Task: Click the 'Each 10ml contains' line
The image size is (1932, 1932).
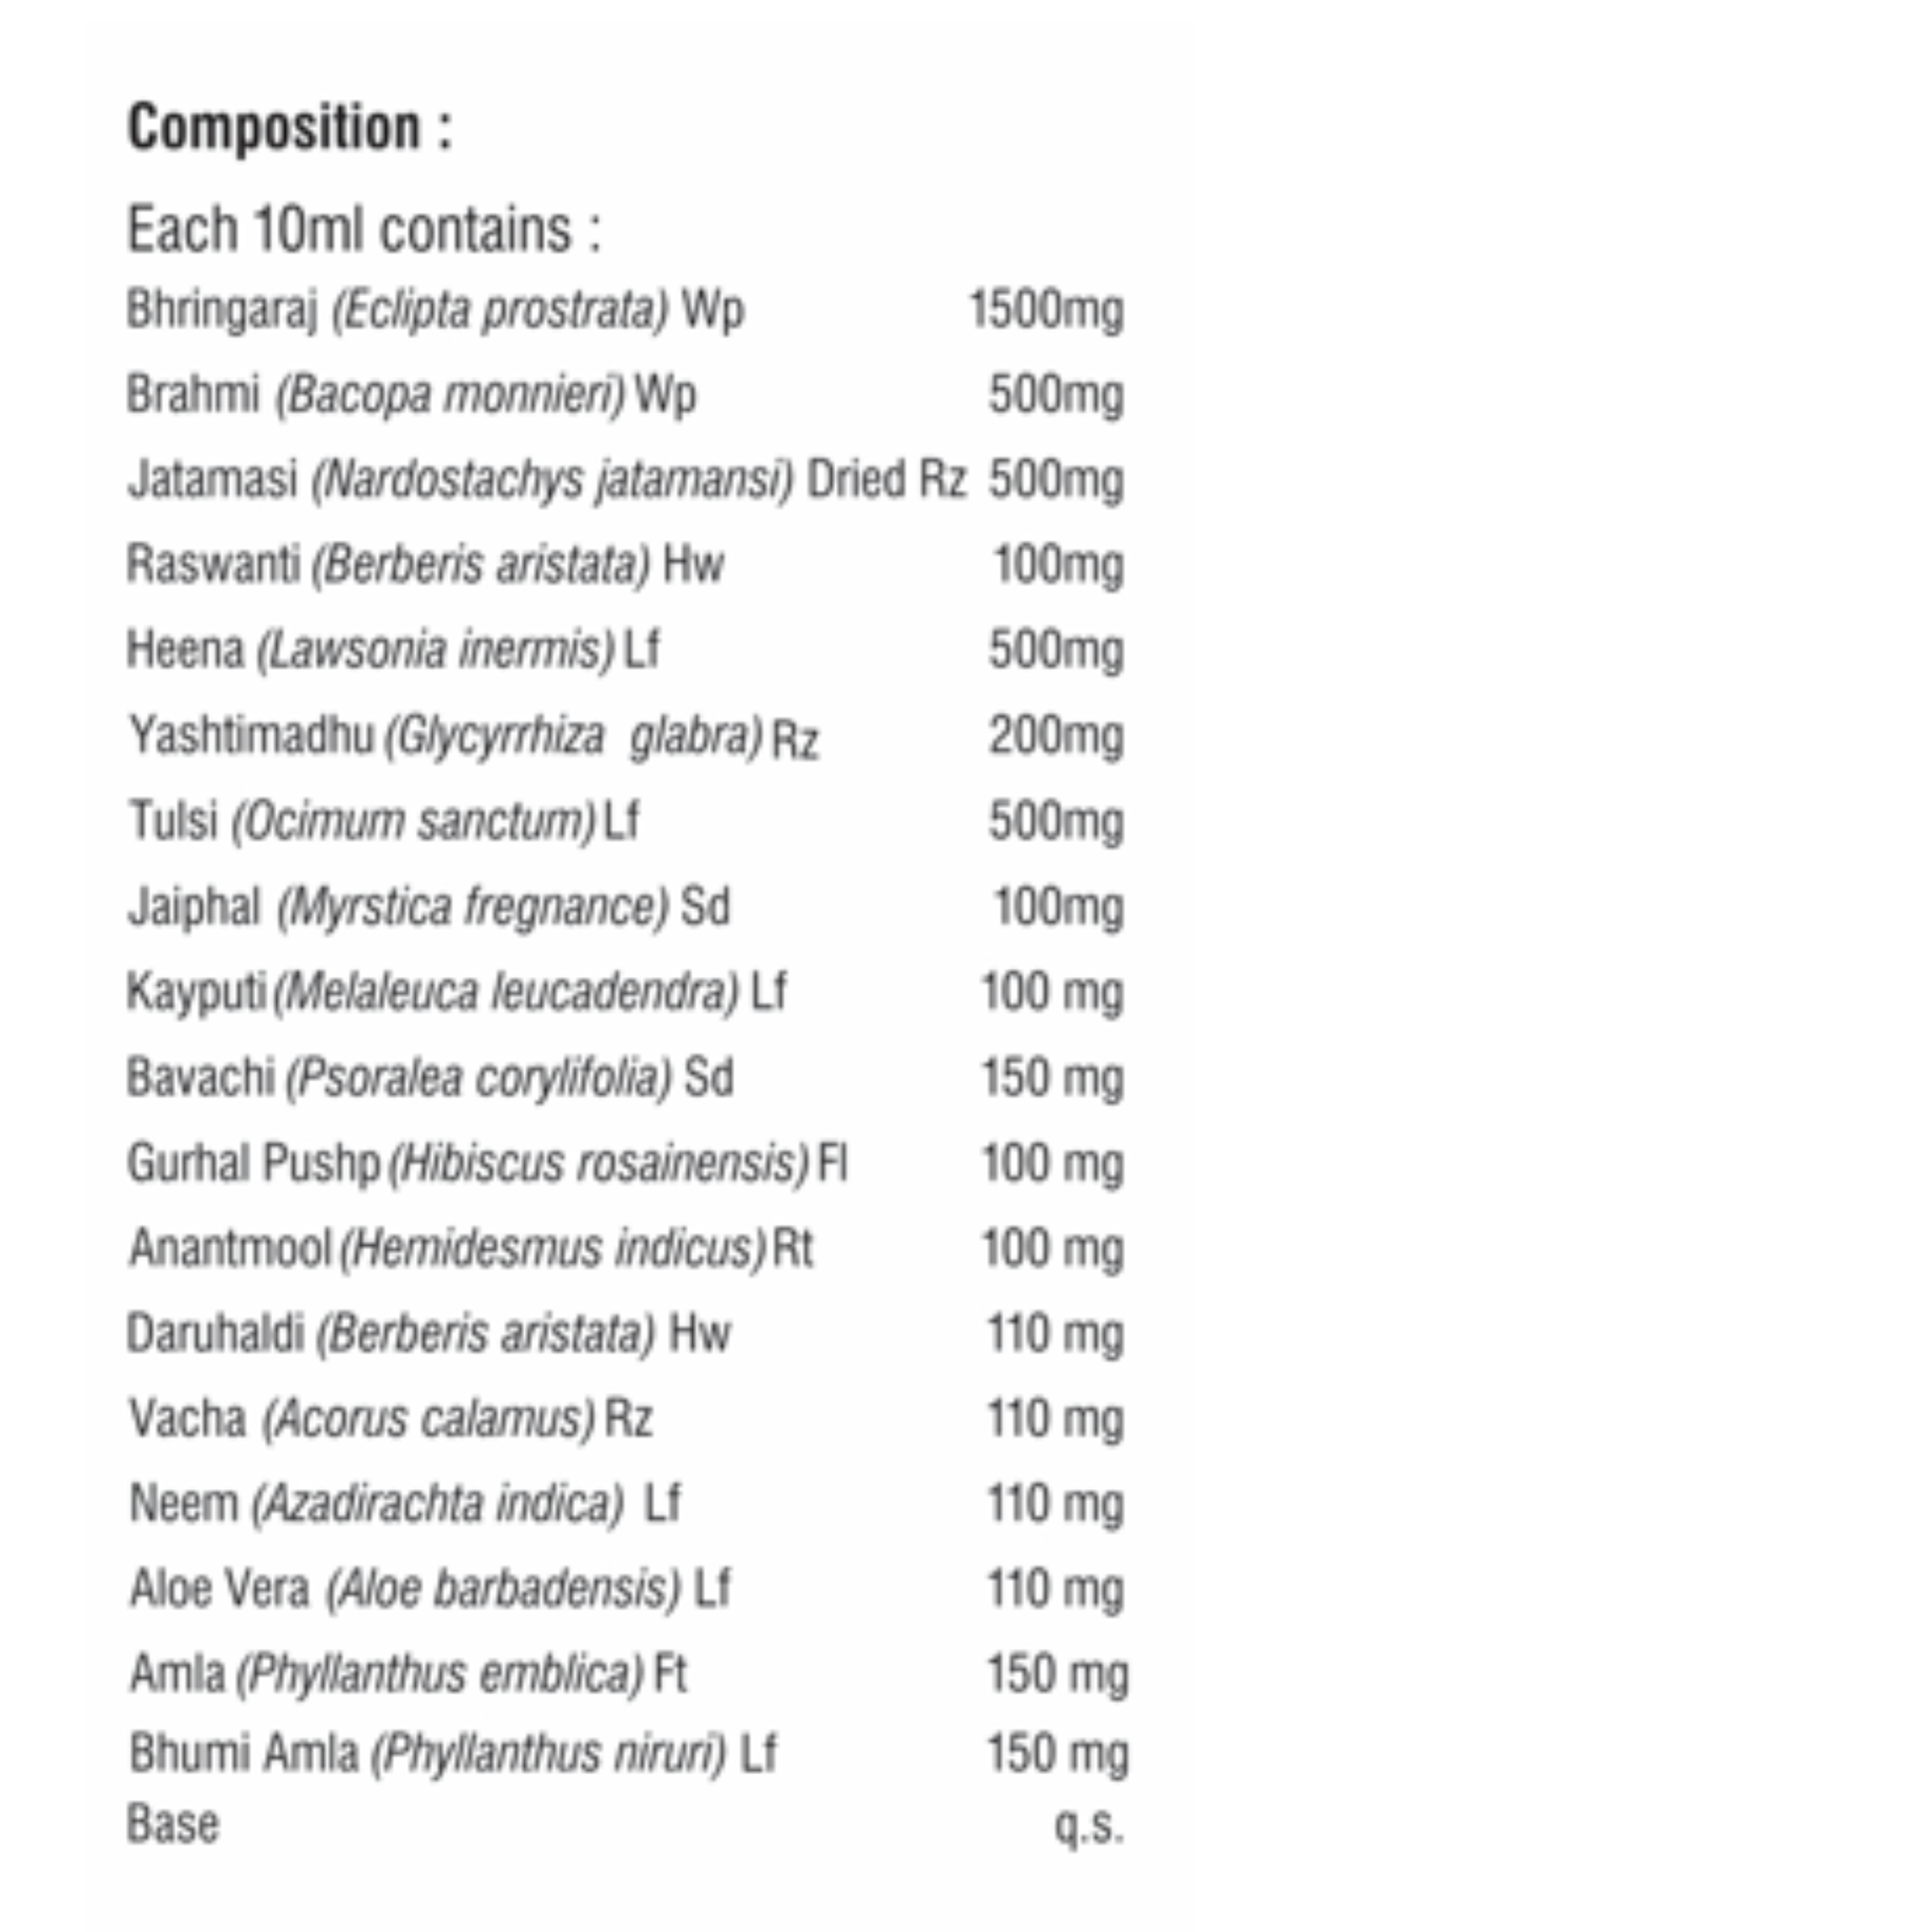Action: click(364, 230)
